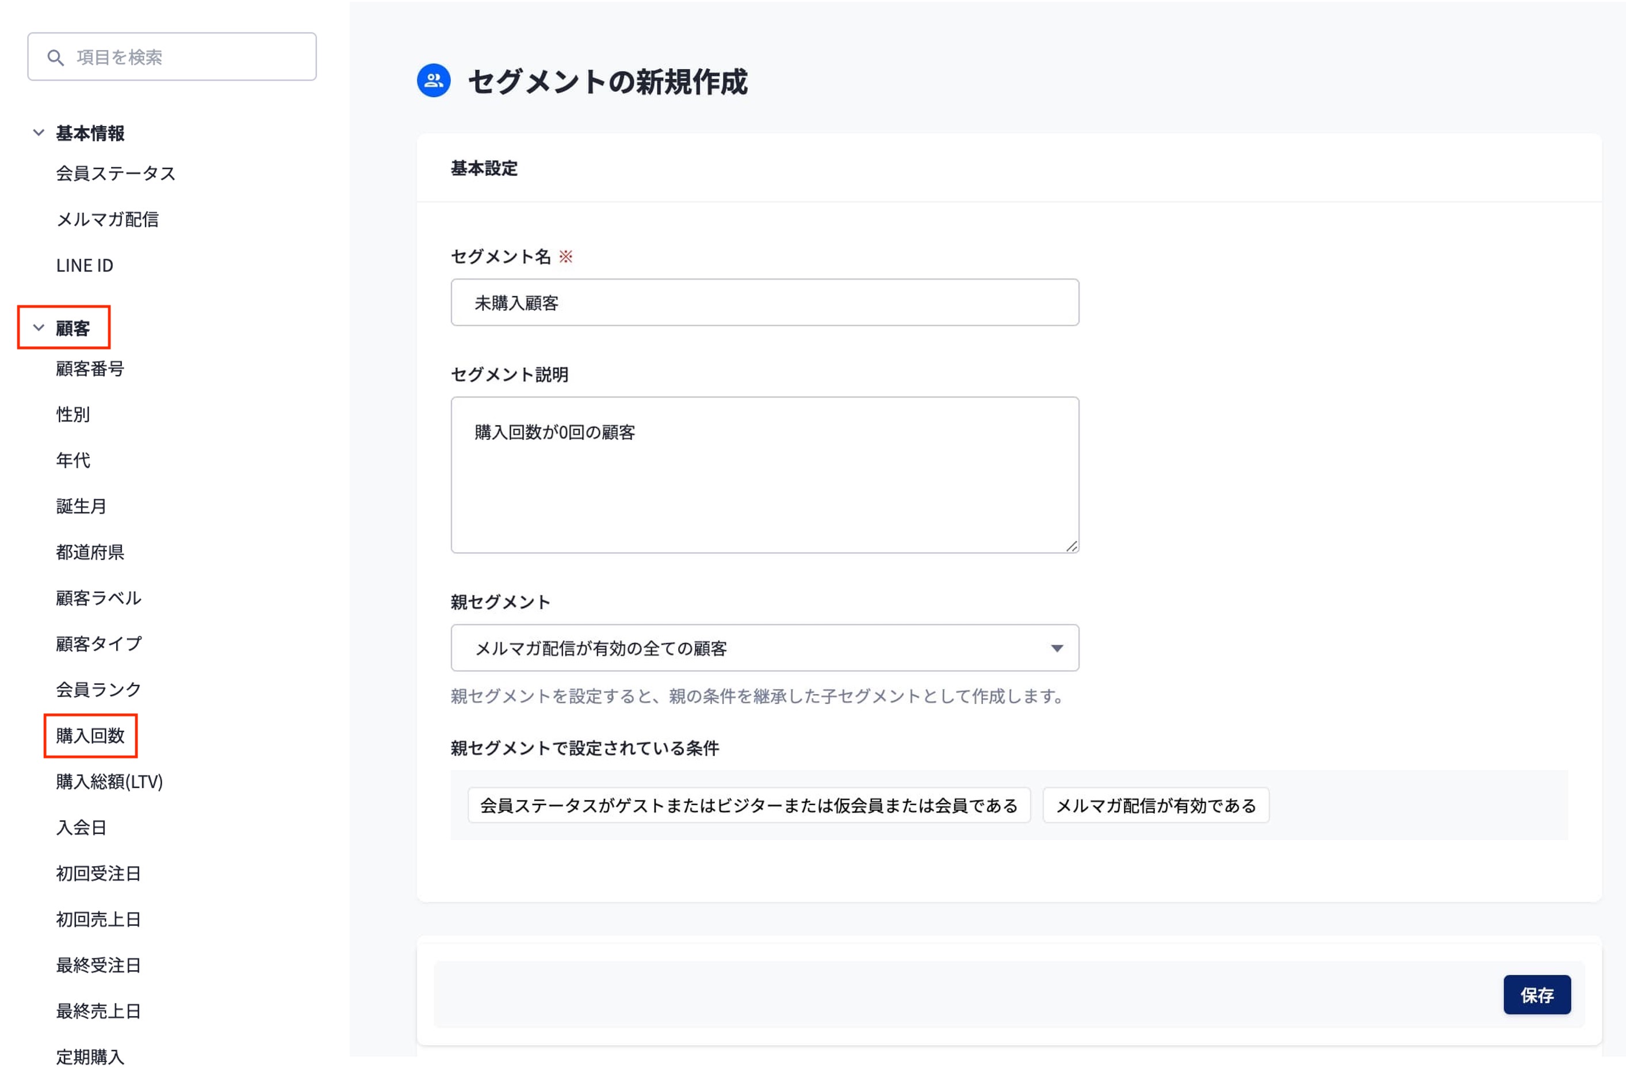Grab the description textarea resize handle
The width and height of the screenshot is (1626, 1091).
coord(1072,546)
